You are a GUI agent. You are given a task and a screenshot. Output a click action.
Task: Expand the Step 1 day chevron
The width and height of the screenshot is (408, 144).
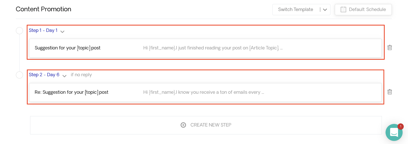coord(62,32)
